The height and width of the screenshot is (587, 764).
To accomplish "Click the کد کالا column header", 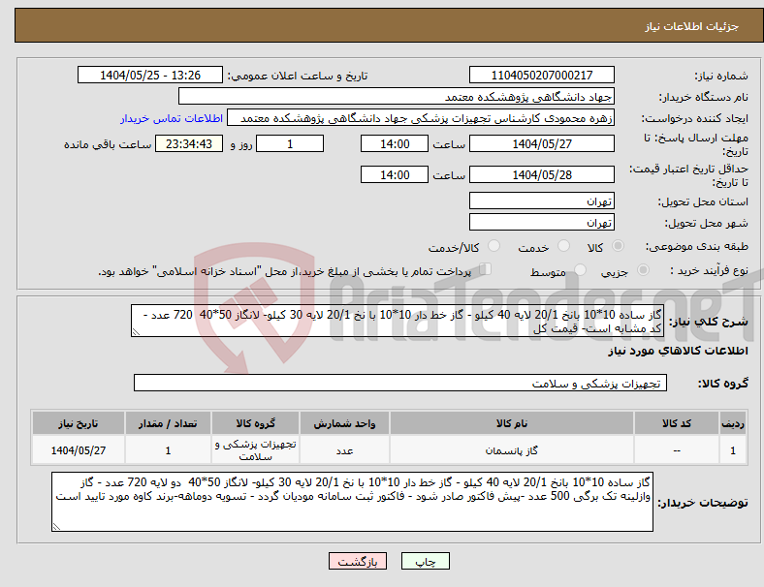I will point(677,423).
